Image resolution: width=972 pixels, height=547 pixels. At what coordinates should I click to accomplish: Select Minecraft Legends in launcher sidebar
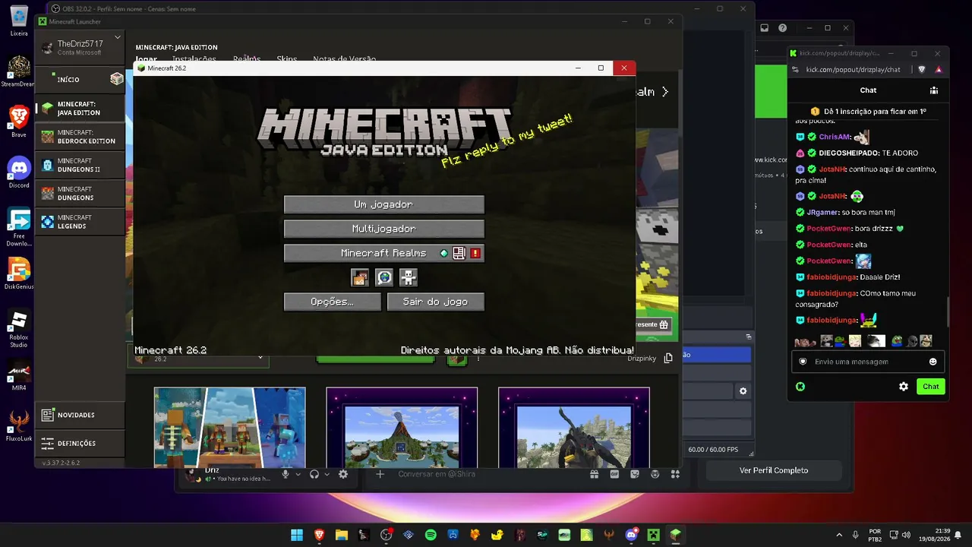[81, 221]
